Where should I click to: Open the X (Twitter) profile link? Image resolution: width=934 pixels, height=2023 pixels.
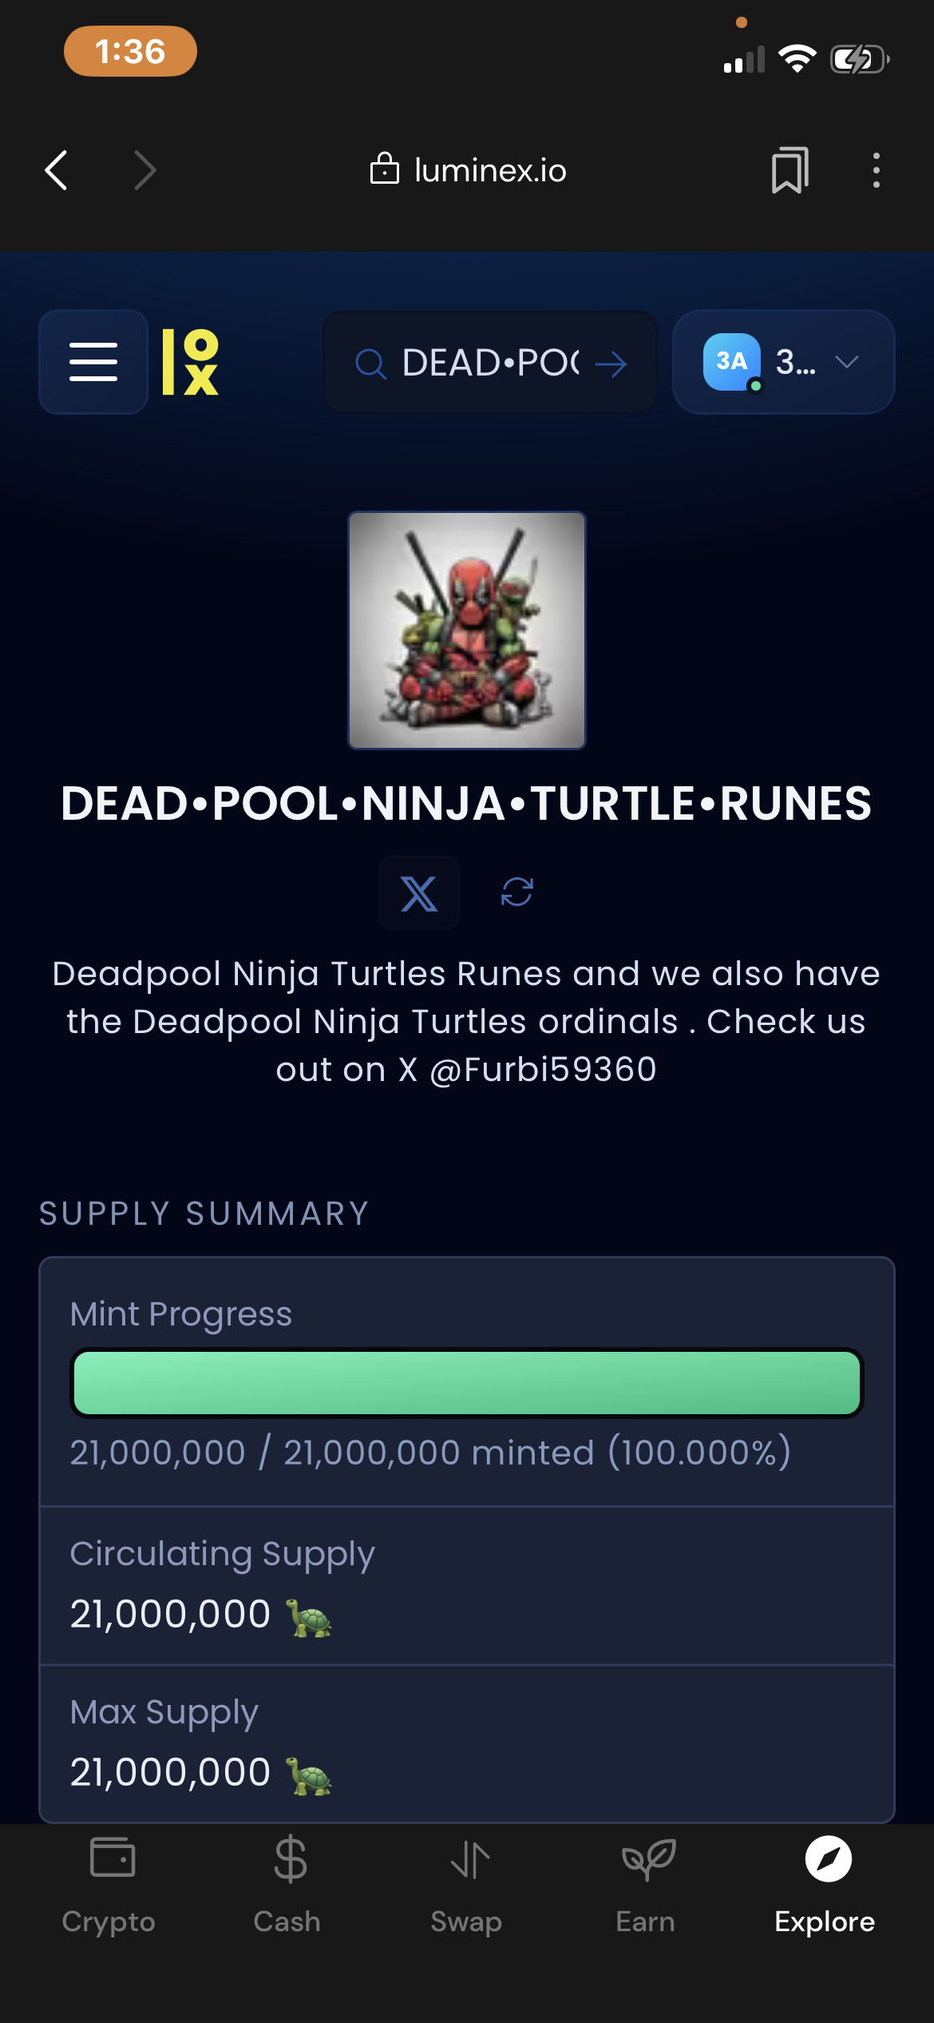(419, 892)
